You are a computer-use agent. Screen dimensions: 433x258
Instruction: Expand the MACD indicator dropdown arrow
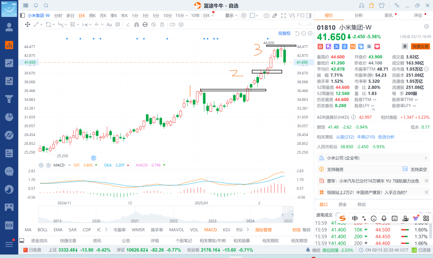(69, 165)
